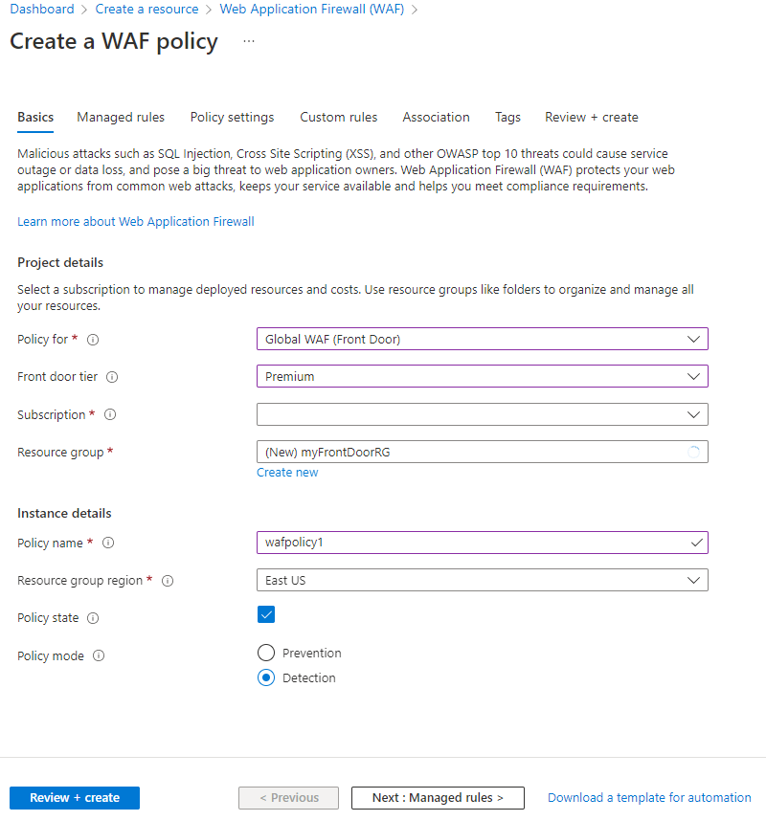766x821 pixels.
Task: Click the Subscription info icon
Action: 110,415
